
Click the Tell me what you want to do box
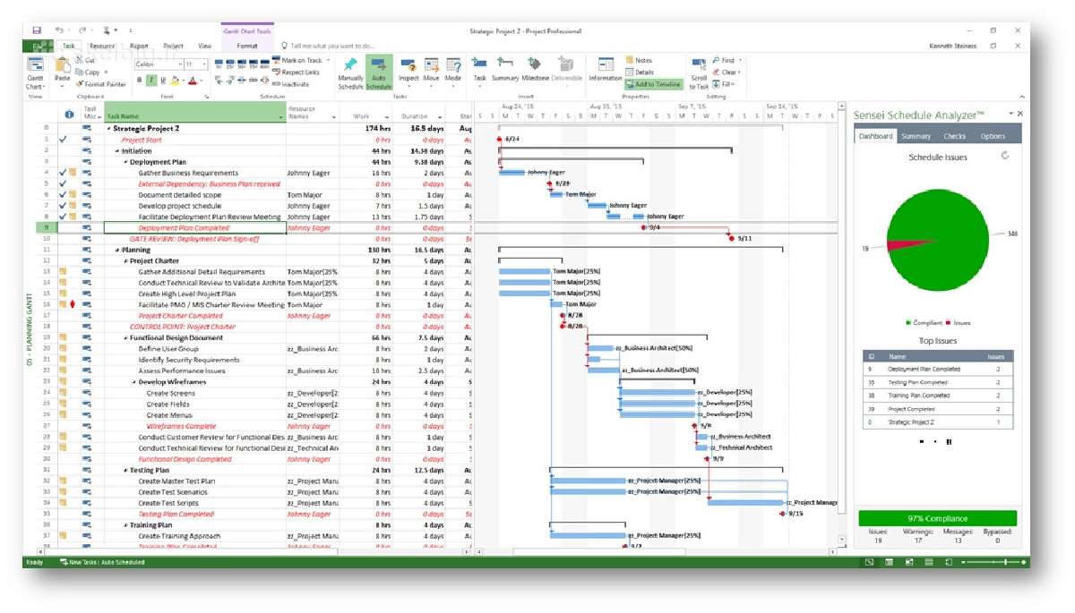coord(328,46)
